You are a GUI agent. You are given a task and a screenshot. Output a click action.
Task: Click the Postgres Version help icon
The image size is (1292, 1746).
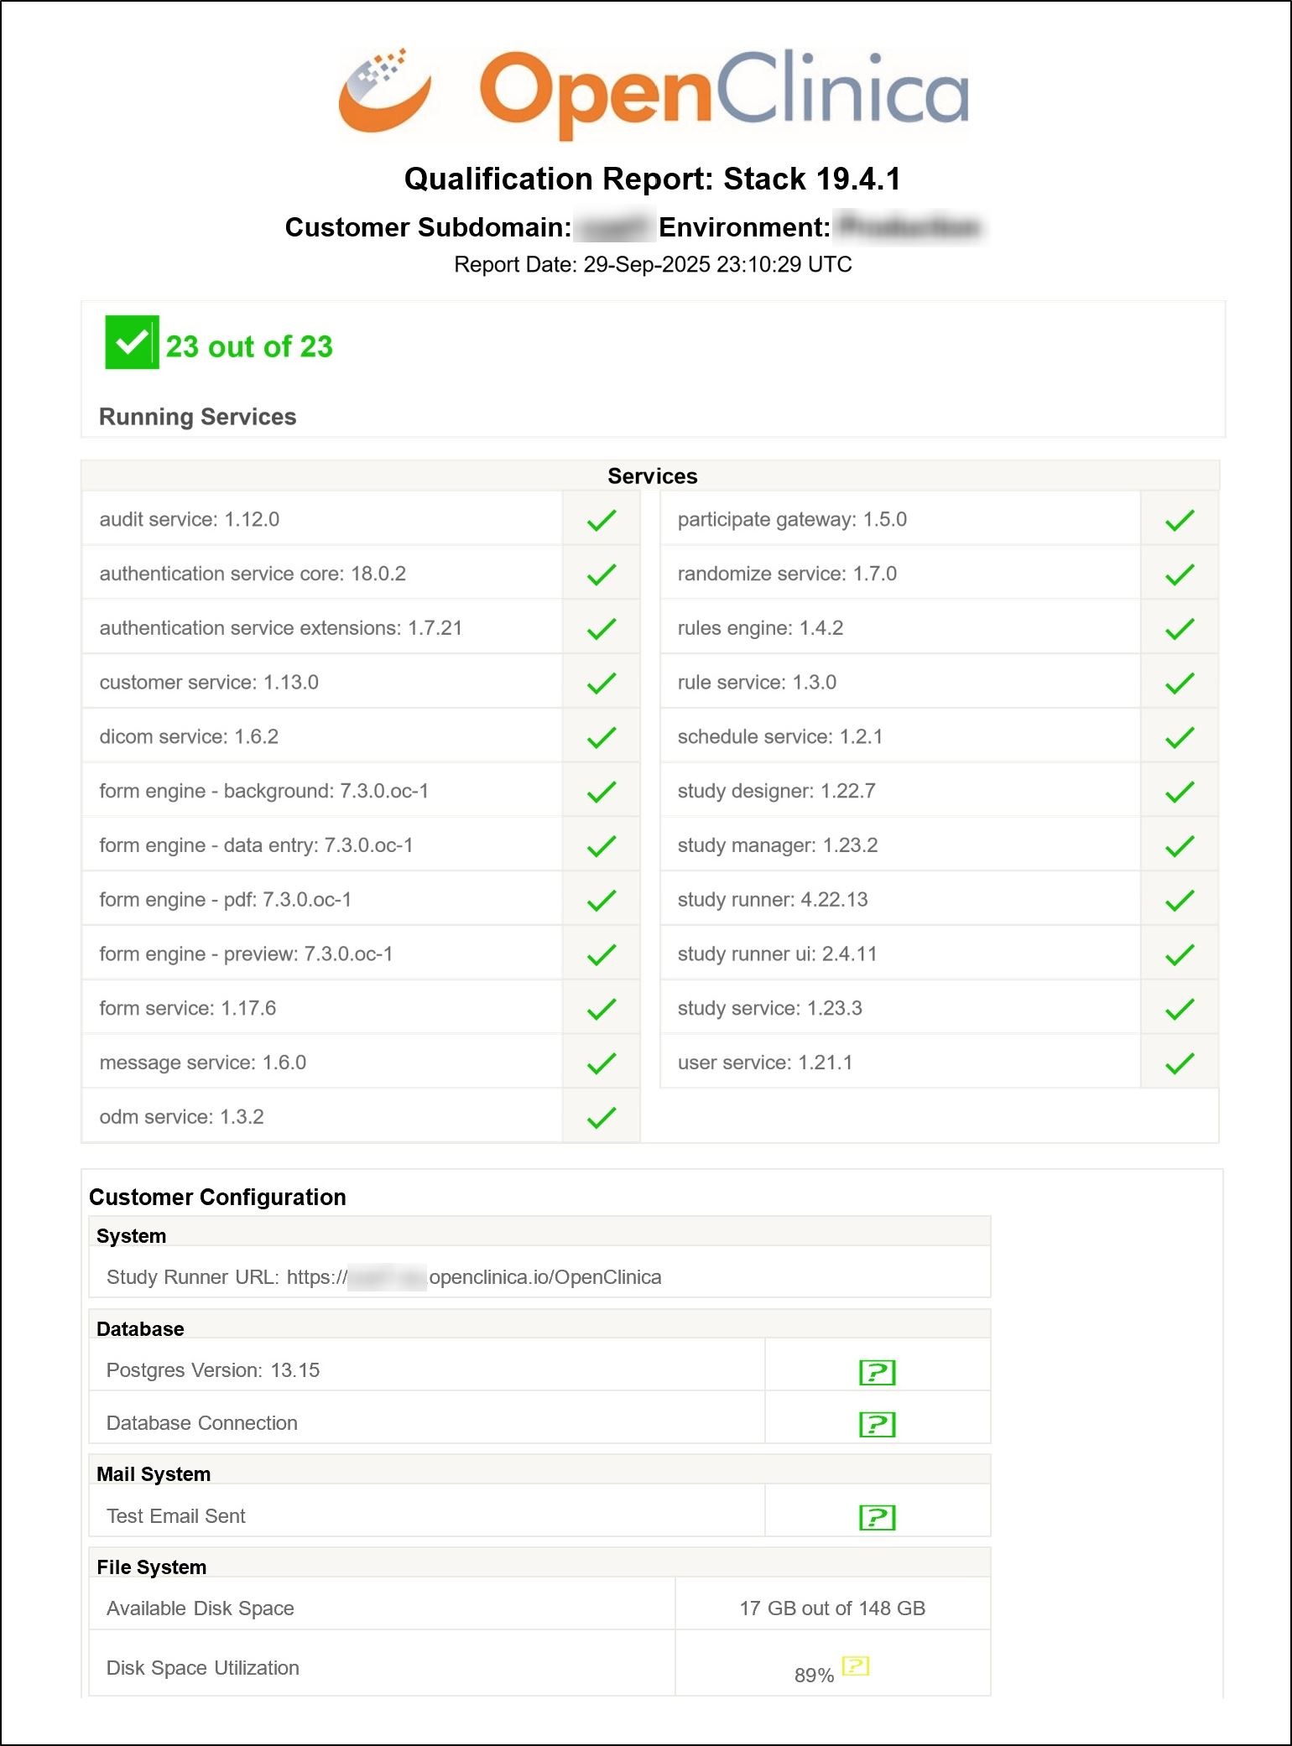click(x=878, y=1372)
